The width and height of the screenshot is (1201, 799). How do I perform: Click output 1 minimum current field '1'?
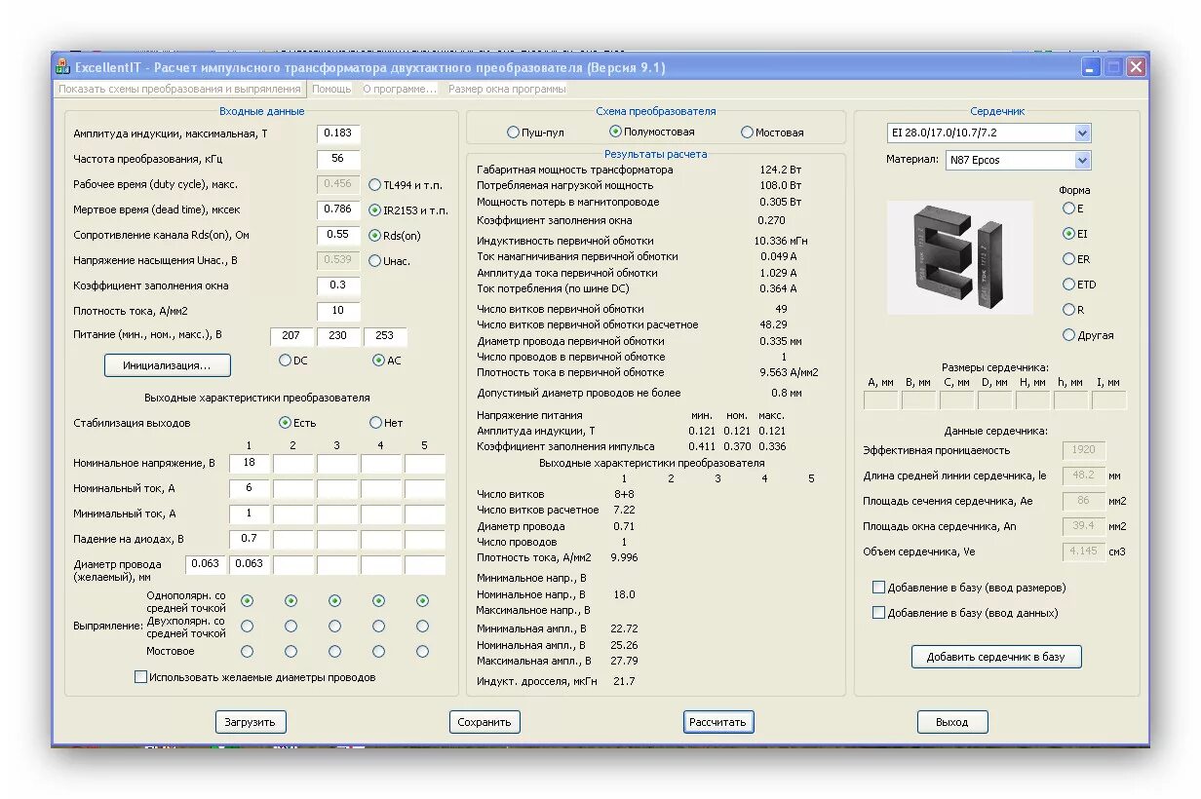coord(250,514)
